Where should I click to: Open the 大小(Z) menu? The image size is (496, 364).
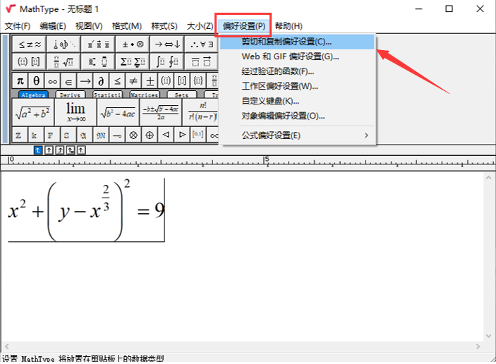coord(200,26)
